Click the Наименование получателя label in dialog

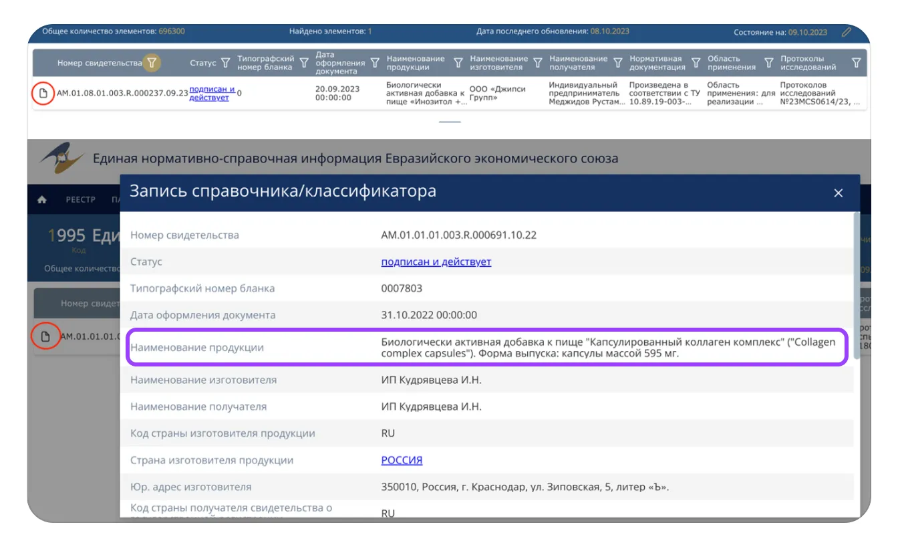point(198,407)
